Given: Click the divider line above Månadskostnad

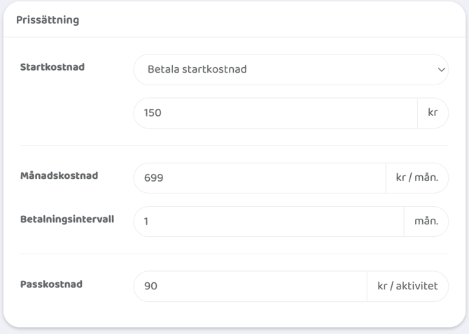Looking at the screenshot, I should point(234,145).
